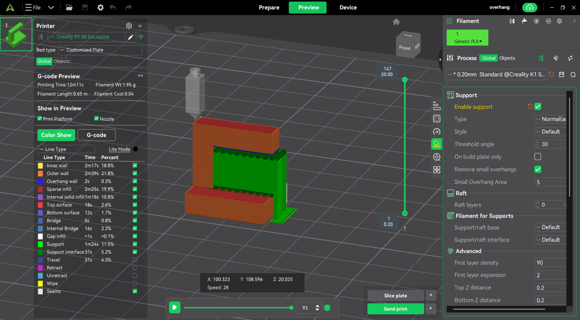Switch to the Device tab
This screenshot has width=580, height=320.
point(348,7)
